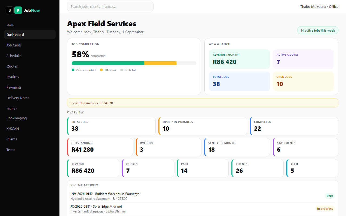Open the Paid 14 card
The image size is (346, 216).
click(203, 168)
